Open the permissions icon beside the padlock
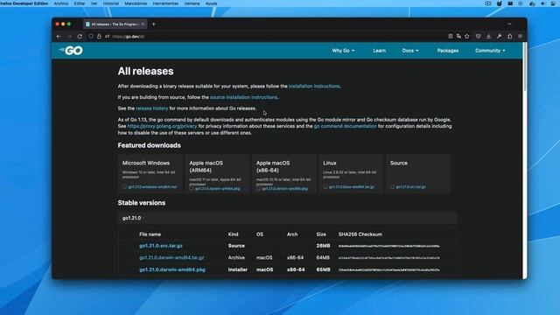The image size is (560, 315). coord(107,37)
